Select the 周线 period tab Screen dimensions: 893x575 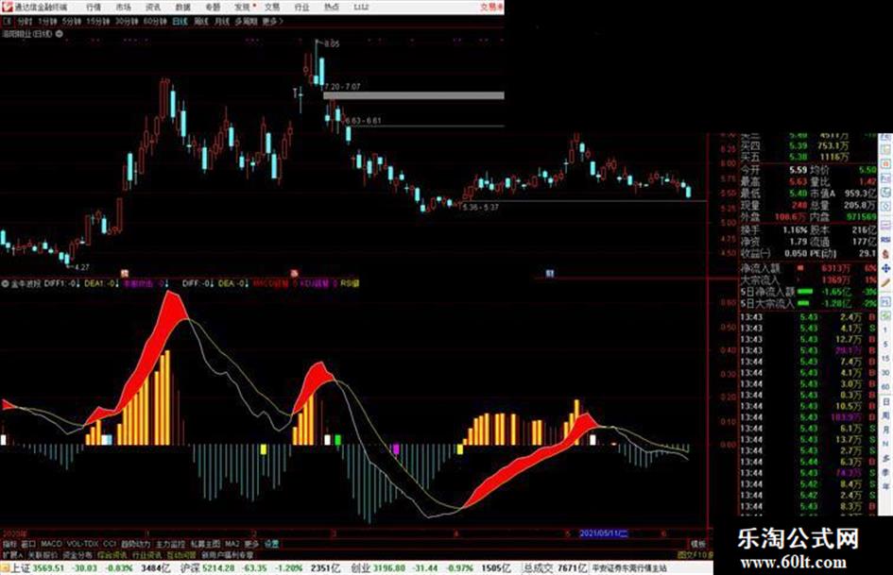(201, 21)
